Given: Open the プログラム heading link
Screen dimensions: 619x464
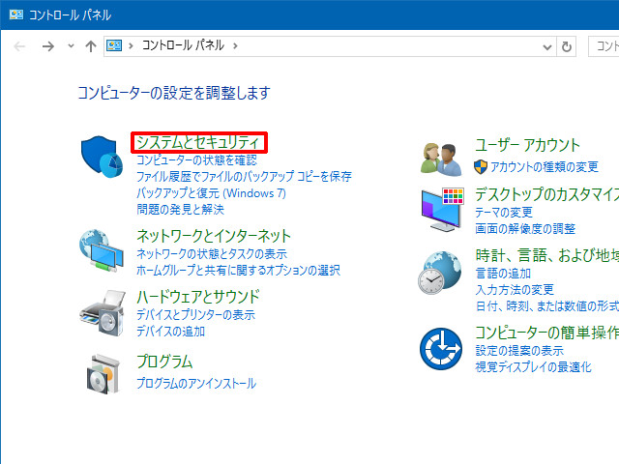Looking at the screenshot, I should tap(164, 362).
